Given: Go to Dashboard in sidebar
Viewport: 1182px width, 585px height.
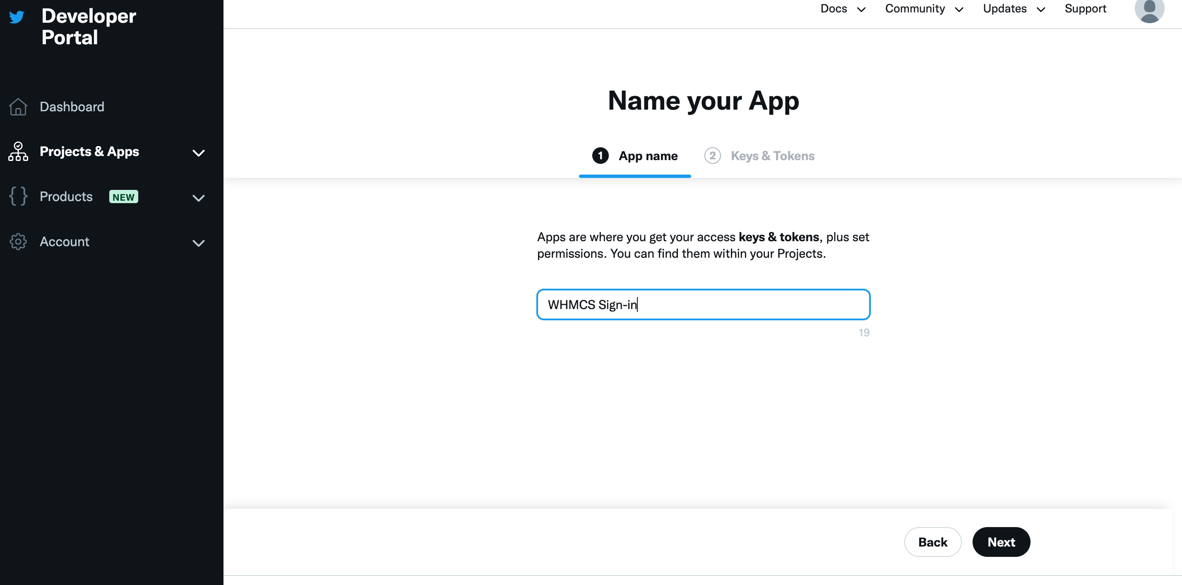Looking at the screenshot, I should [72, 106].
